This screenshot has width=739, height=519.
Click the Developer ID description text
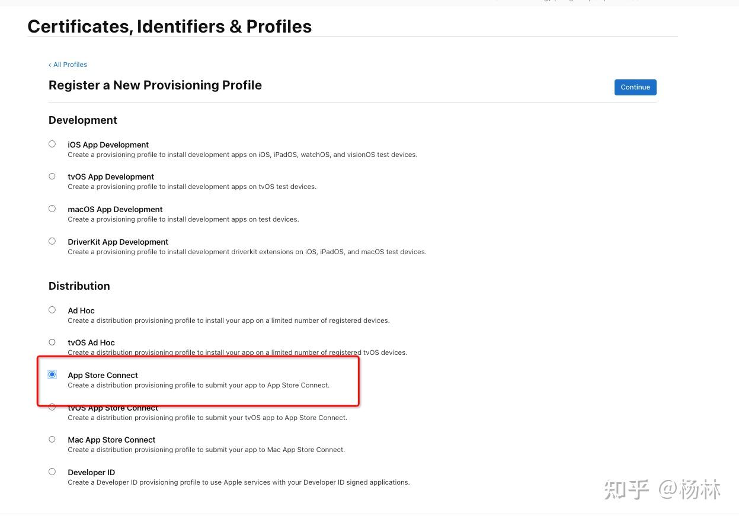click(238, 482)
